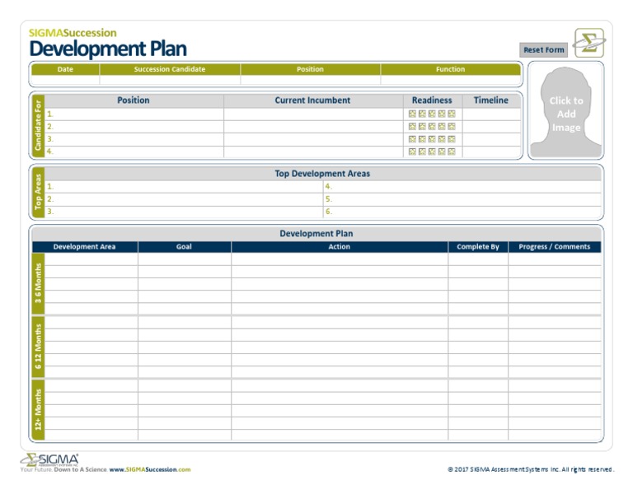Click to add candidate image placeholder

pos(565,113)
